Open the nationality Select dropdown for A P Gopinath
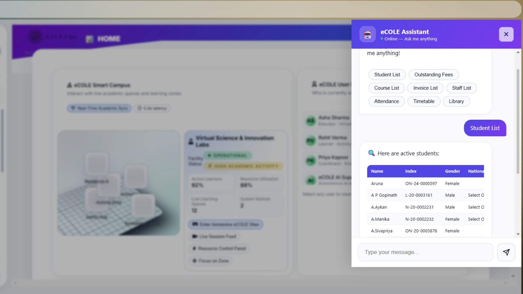Screen dimensions: 523x294 (x=476, y=195)
